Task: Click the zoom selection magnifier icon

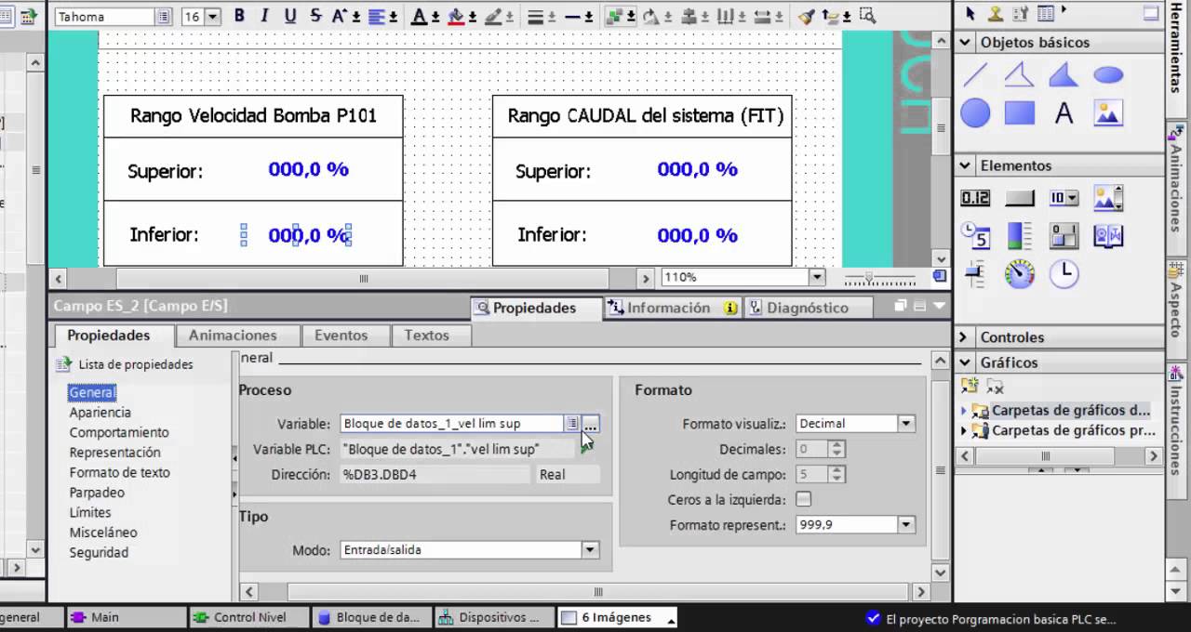Action: (x=867, y=16)
